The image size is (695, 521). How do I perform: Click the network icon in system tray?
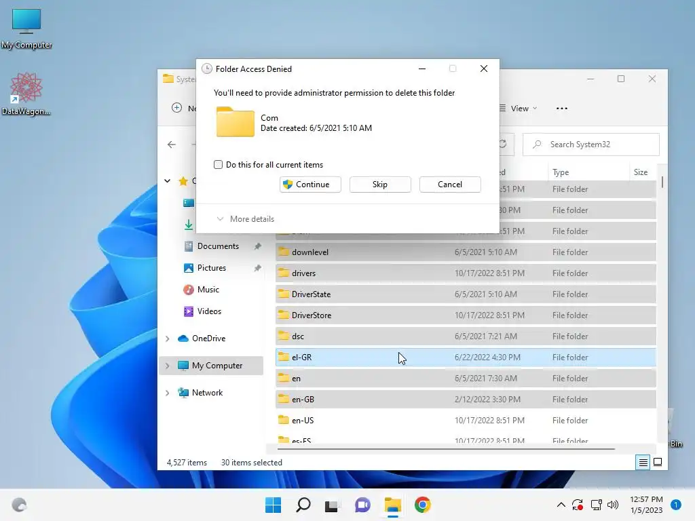(x=596, y=505)
